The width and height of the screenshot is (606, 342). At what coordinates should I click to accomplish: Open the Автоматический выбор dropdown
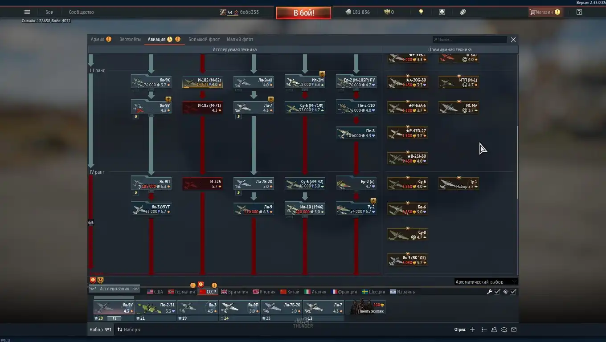486,282
